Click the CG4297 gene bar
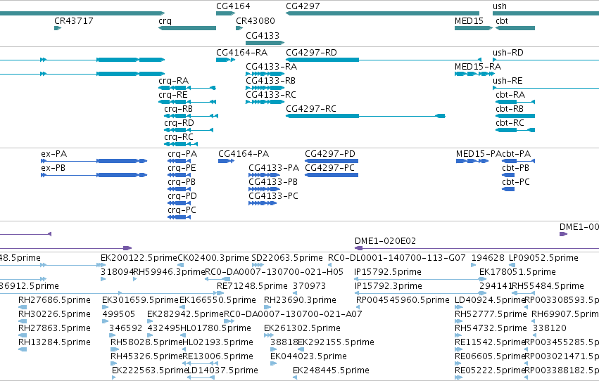This screenshot has width=599, height=381. tap(382, 13)
